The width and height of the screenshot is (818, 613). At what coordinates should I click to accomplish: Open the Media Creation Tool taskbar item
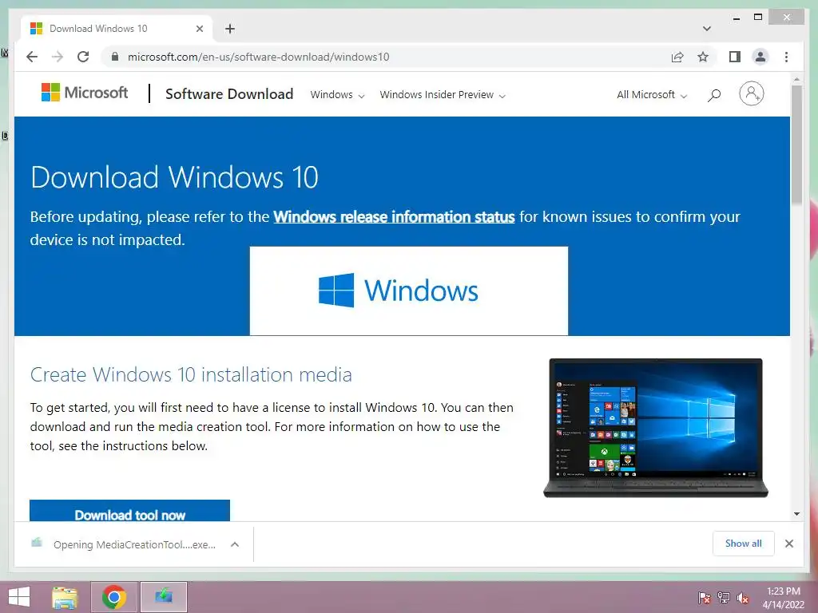click(163, 597)
